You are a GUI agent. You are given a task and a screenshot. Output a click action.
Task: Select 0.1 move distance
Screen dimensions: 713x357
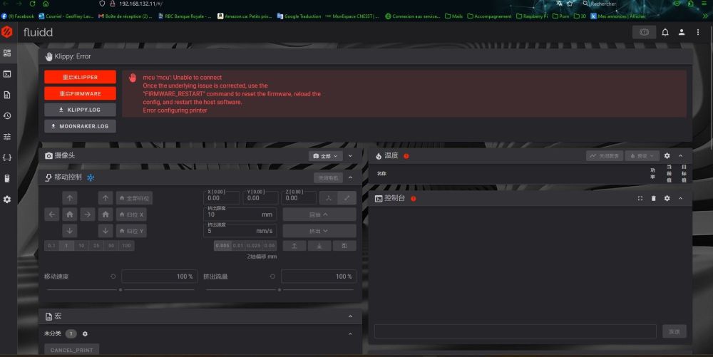pos(51,246)
